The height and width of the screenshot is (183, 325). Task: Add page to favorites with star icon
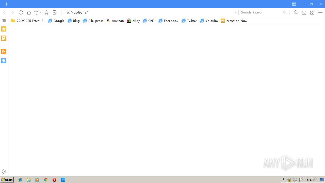[x=46, y=12]
